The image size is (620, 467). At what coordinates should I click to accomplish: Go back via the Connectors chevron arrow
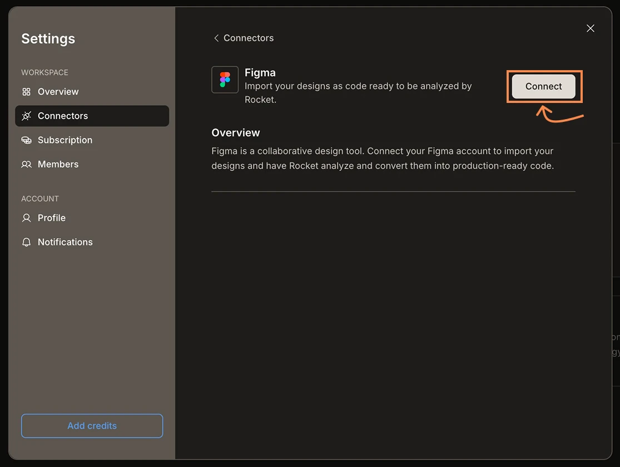pos(216,38)
